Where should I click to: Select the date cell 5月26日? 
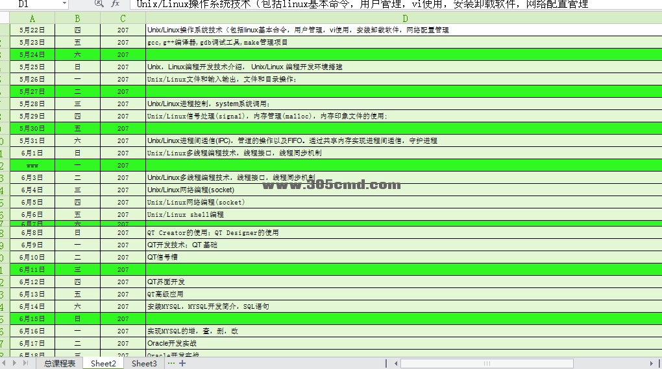click(x=32, y=79)
